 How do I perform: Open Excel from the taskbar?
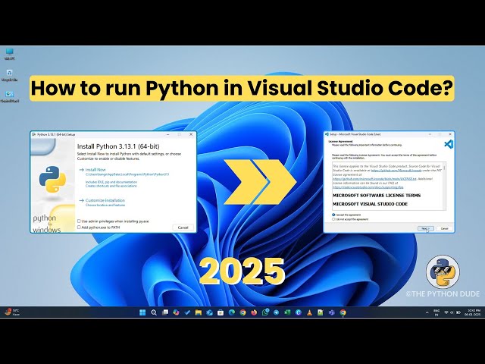pos(287,312)
